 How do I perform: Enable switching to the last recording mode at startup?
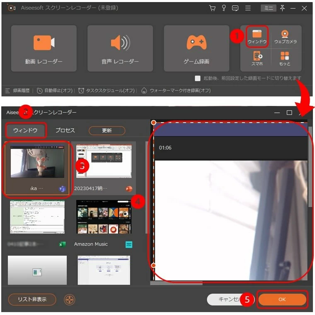(x=197, y=79)
